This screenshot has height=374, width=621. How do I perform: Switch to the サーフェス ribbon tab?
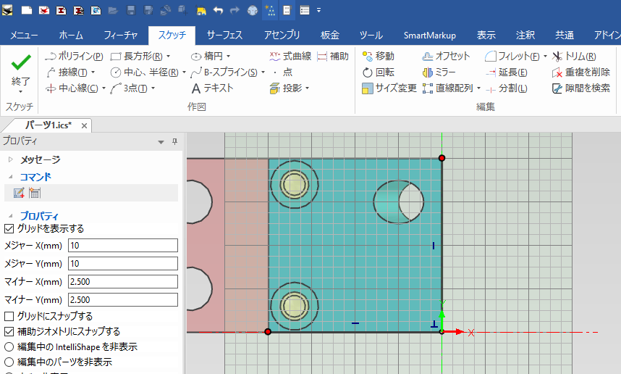(224, 35)
